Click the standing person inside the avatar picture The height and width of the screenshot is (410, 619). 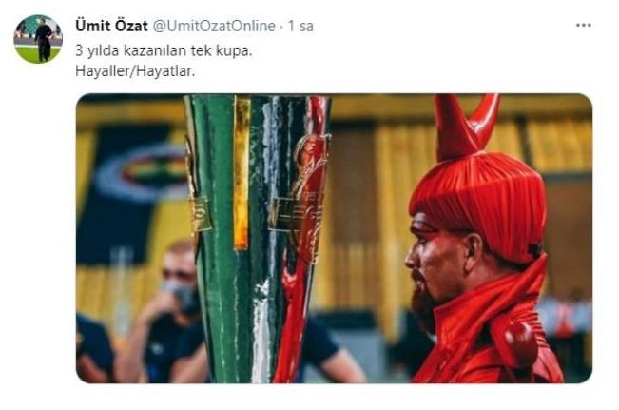(x=44, y=41)
